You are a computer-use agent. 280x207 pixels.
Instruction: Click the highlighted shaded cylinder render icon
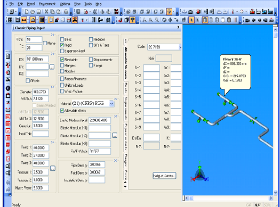click(205, 20)
